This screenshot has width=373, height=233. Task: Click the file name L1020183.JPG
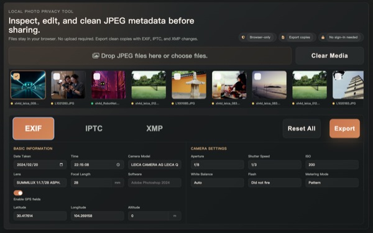tap(346, 103)
